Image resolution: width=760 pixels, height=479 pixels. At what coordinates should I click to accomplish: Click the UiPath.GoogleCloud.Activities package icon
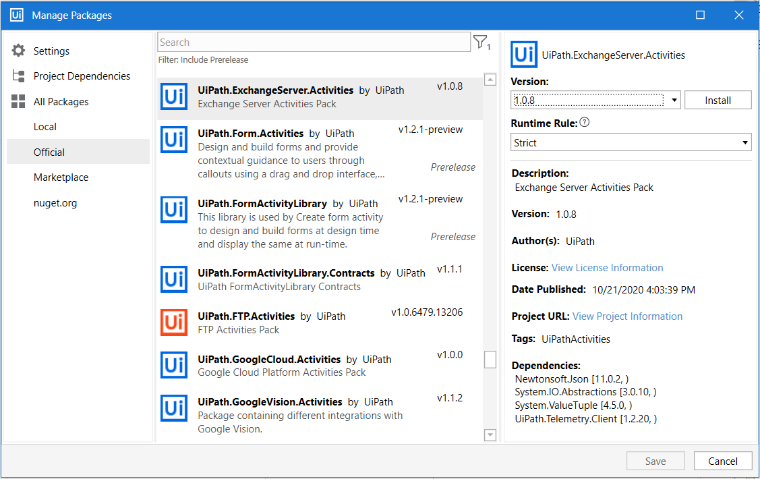(174, 366)
